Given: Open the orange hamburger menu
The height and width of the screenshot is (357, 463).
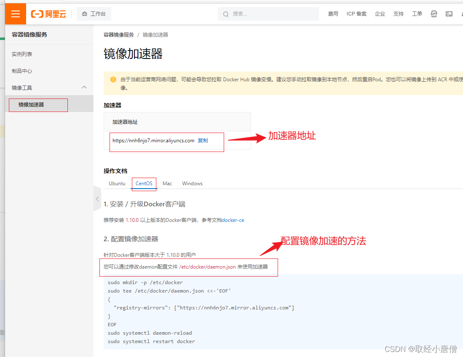Looking at the screenshot, I should click(x=15, y=14).
